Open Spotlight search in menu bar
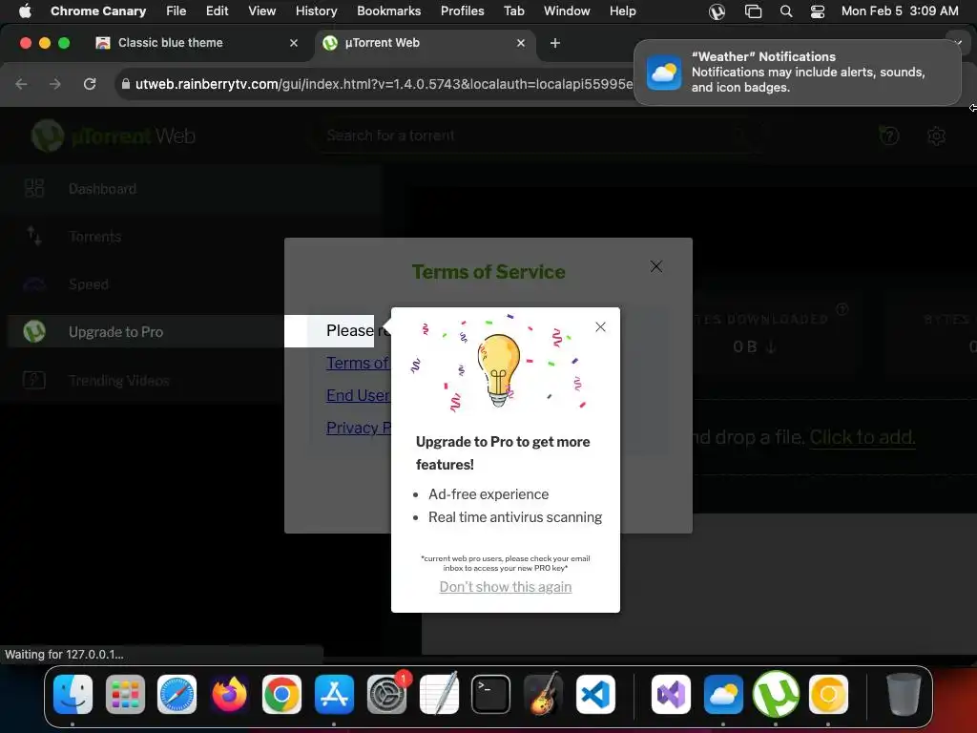 786,11
